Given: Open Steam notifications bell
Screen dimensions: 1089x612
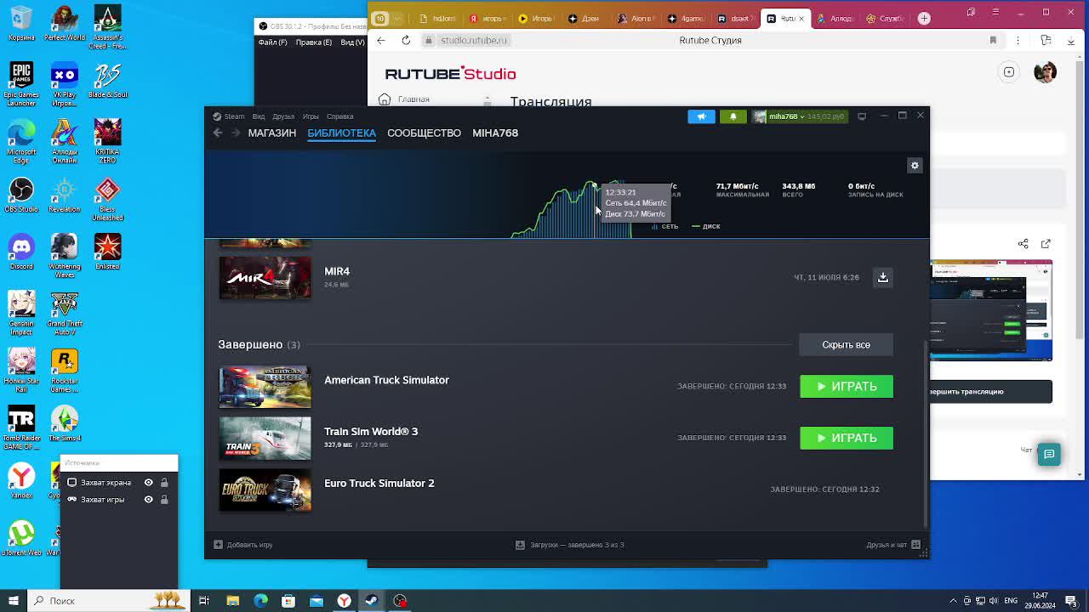Looking at the screenshot, I should (x=733, y=116).
